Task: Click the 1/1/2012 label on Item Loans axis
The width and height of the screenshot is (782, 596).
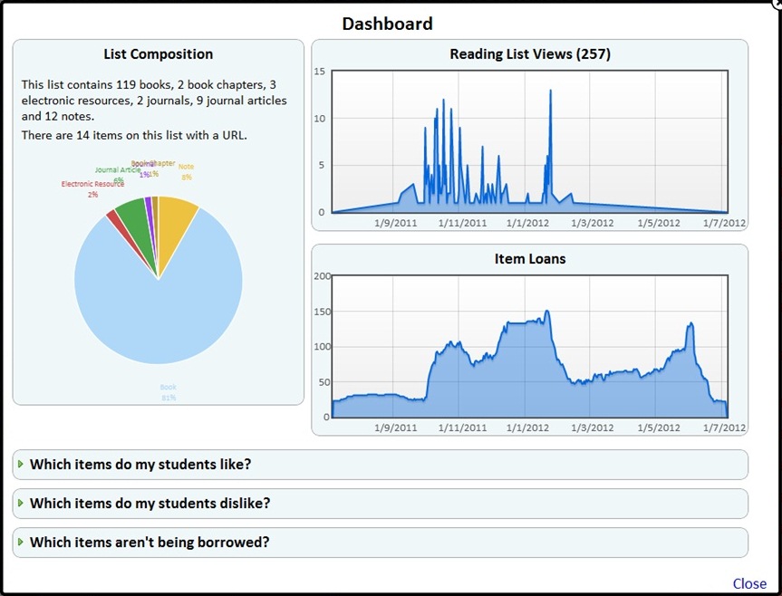Action: pyautogui.click(x=527, y=428)
